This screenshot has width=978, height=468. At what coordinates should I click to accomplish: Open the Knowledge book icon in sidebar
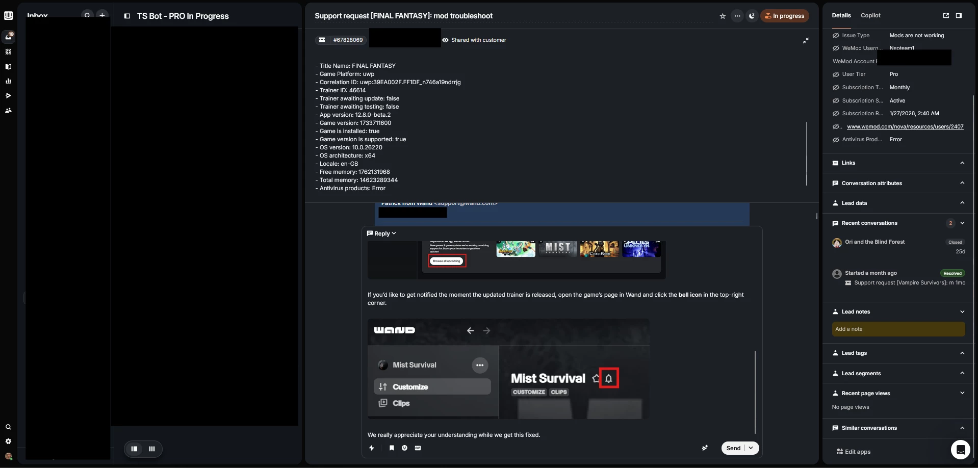(x=8, y=67)
